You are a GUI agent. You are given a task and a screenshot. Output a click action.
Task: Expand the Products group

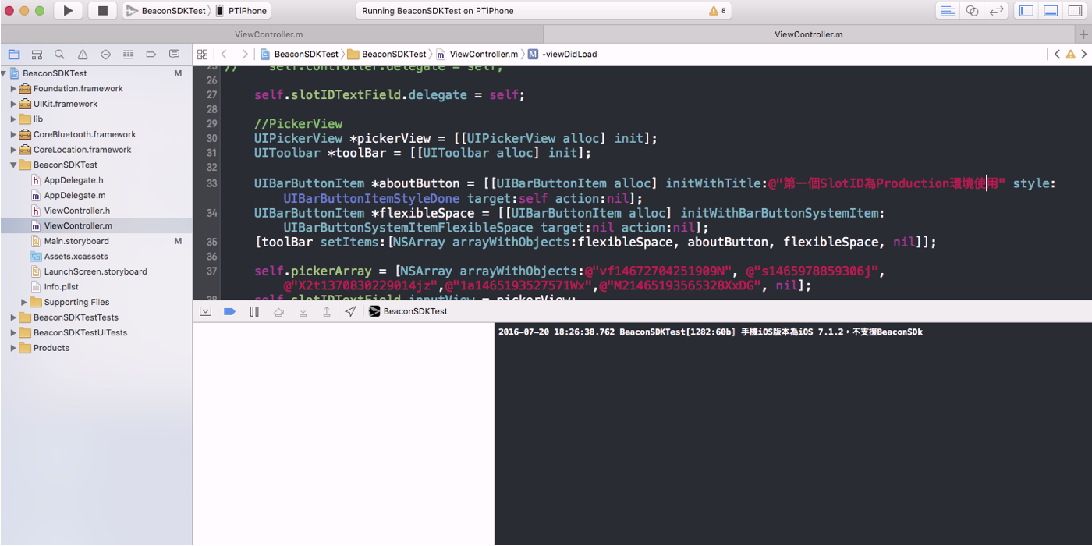point(13,348)
